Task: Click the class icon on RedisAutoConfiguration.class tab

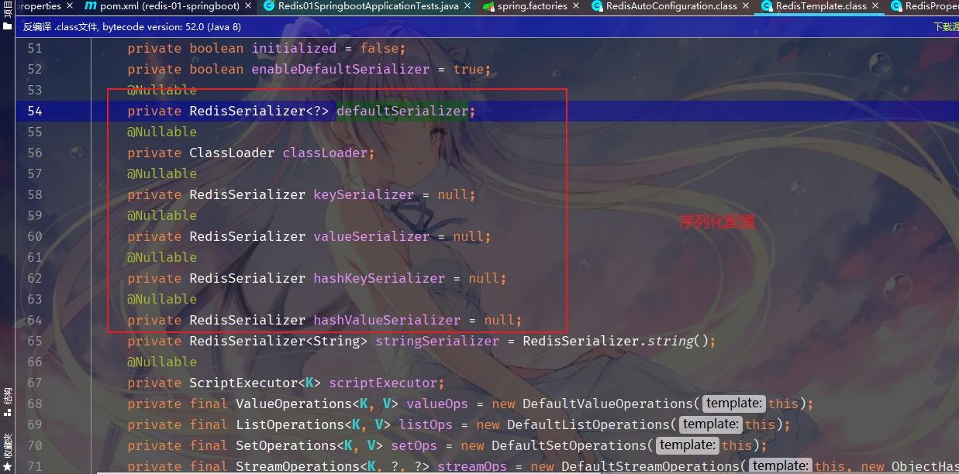Action: click(x=598, y=6)
